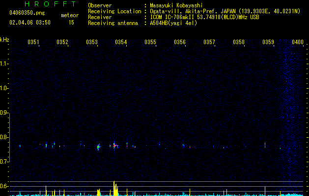Click the 0354 time marker
The image size is (309, 196).
pos(121,42)
